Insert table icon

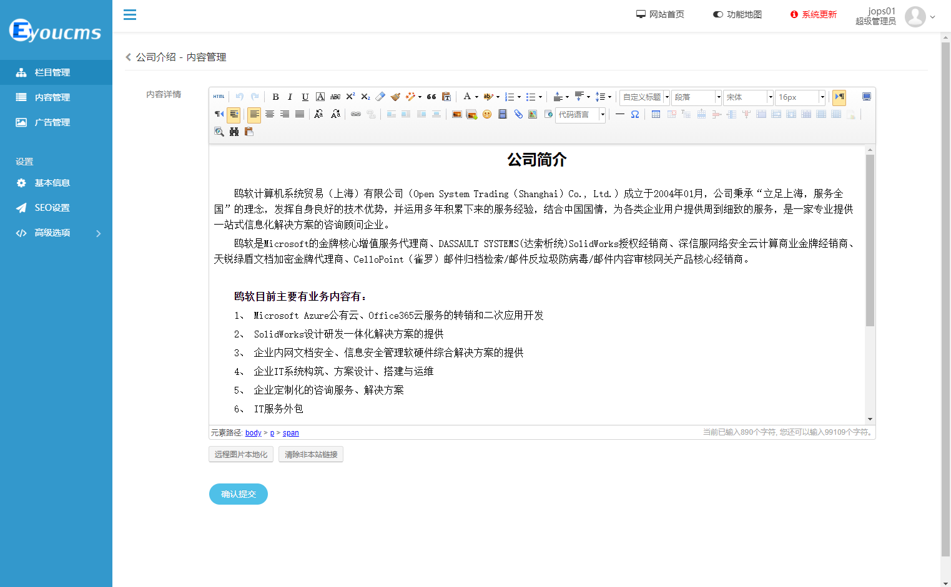tap(656, 114)
